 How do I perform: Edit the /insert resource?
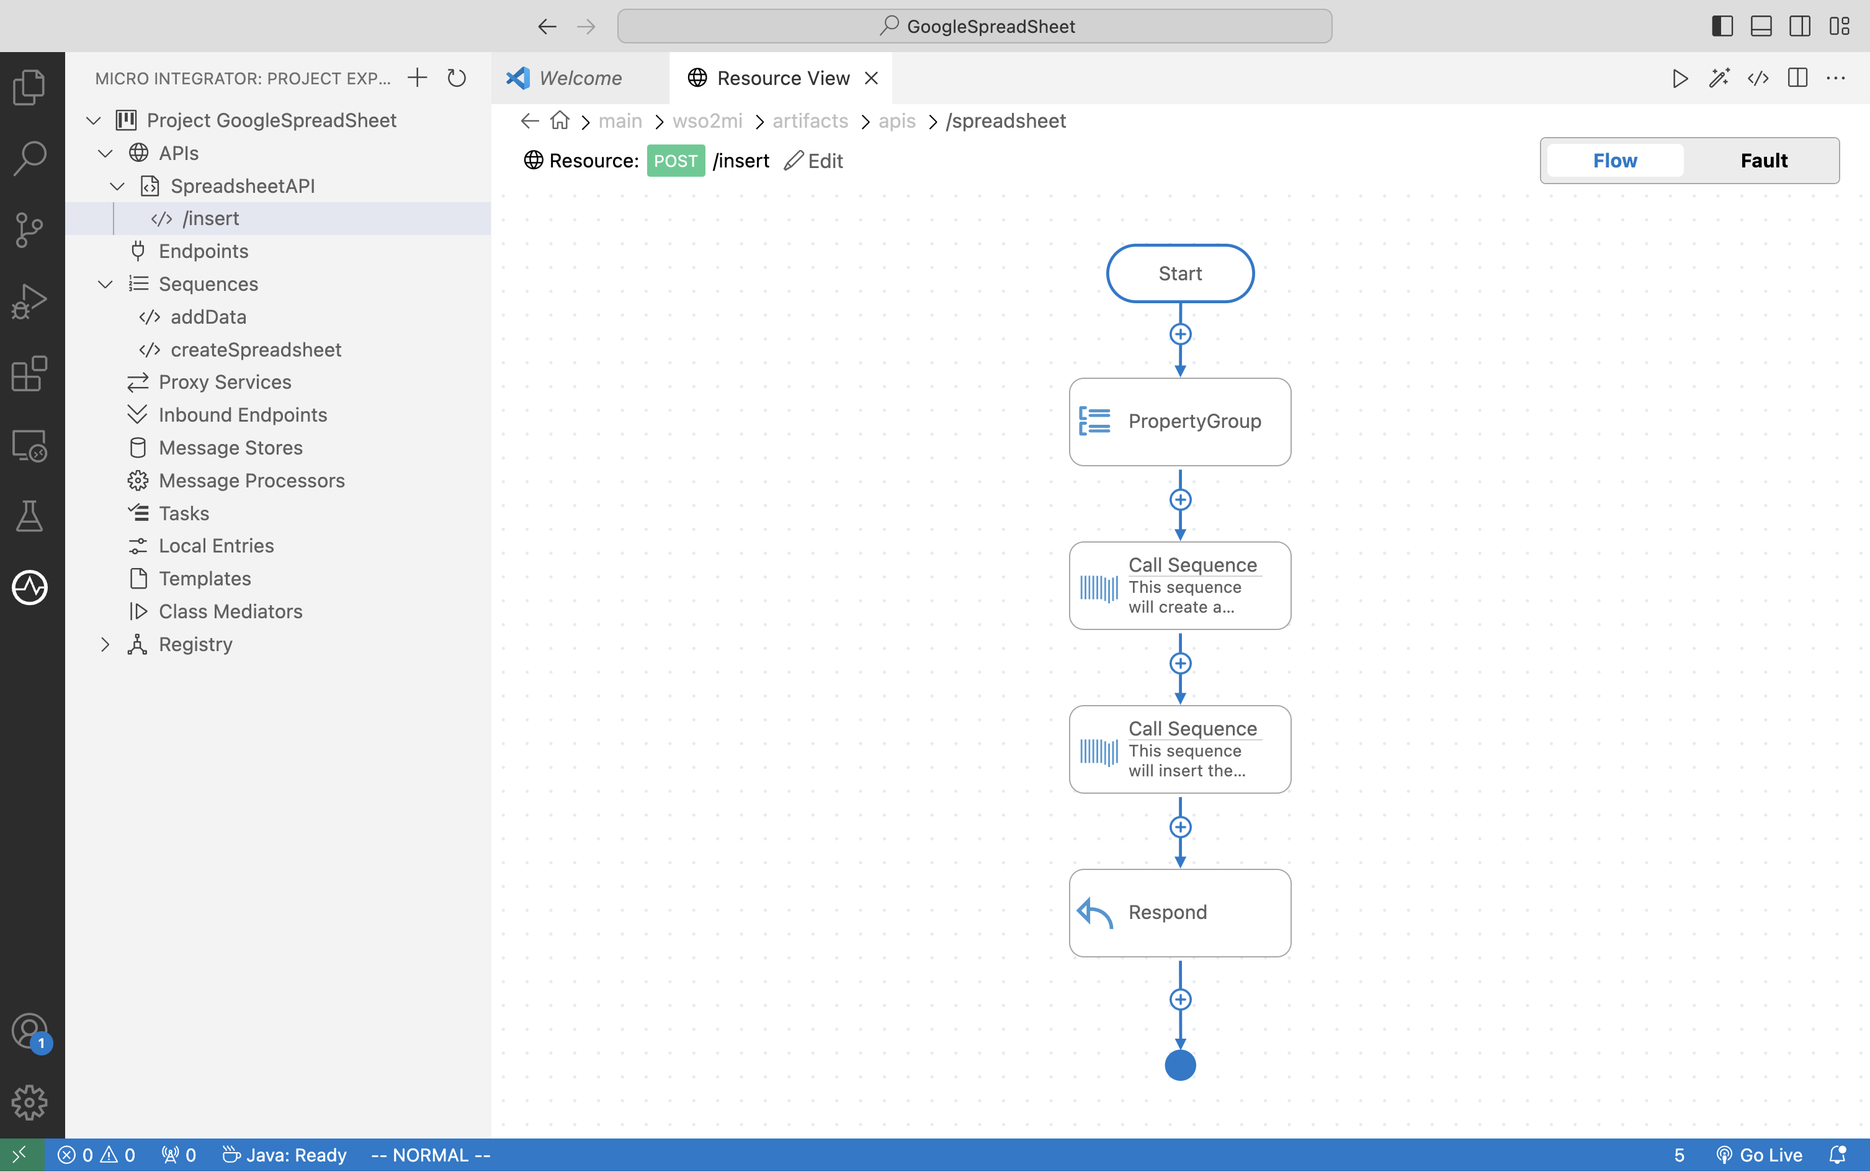point(813,161)
